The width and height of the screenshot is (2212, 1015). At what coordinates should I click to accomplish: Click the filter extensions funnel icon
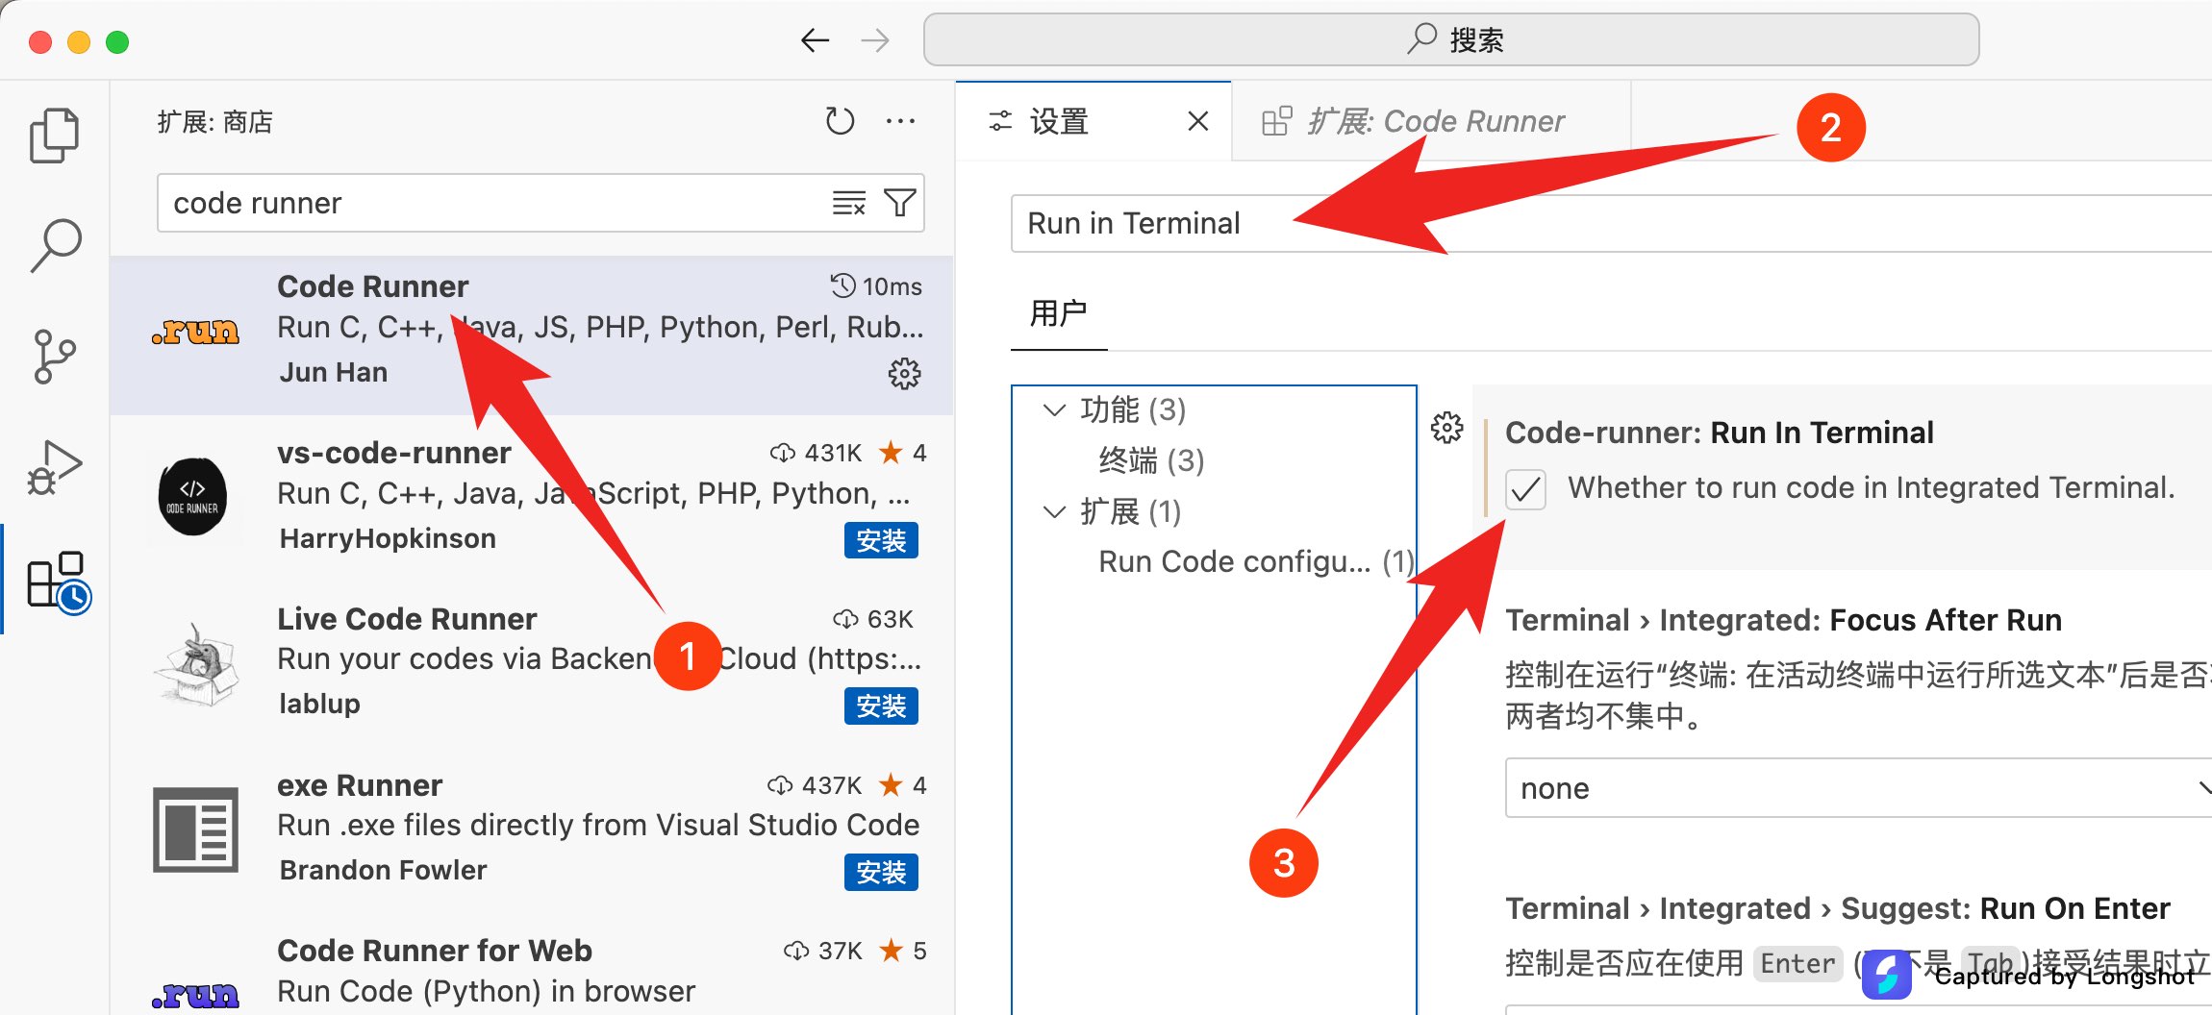tap(900, 203)
